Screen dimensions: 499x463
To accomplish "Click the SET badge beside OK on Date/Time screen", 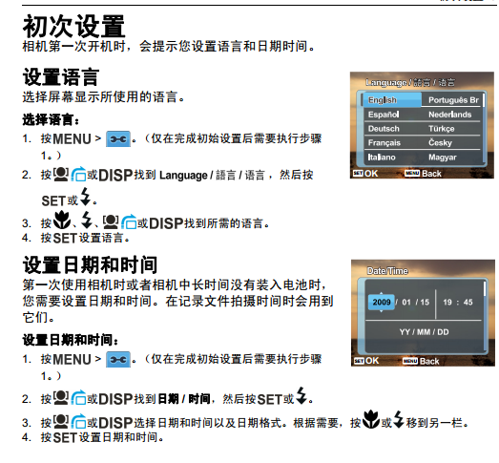I will tap(359, 361).
